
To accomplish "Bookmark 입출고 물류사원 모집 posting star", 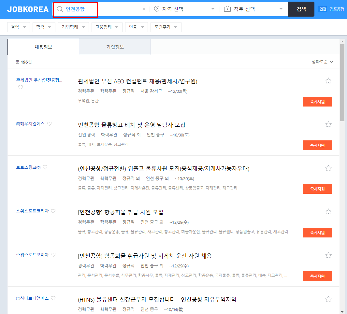I will coord(328,168).
